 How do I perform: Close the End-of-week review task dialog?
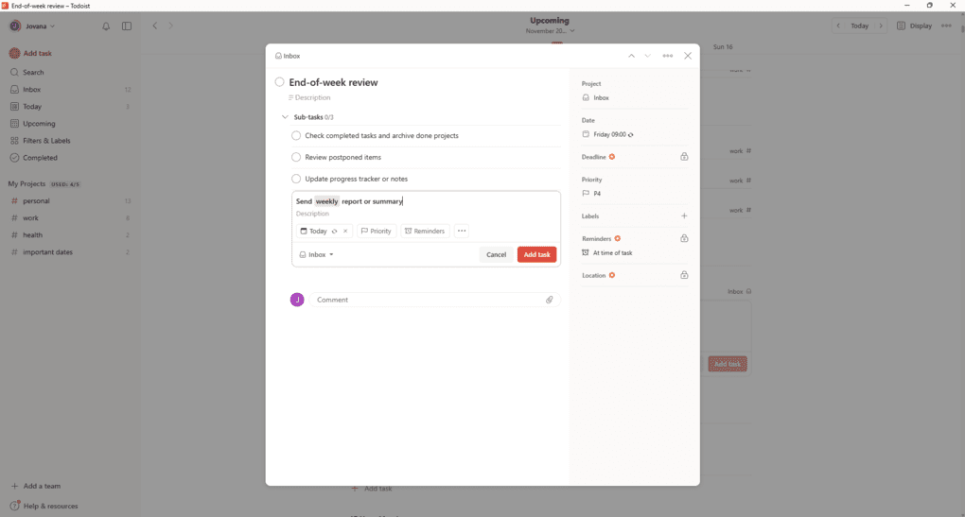click(688, 56)
